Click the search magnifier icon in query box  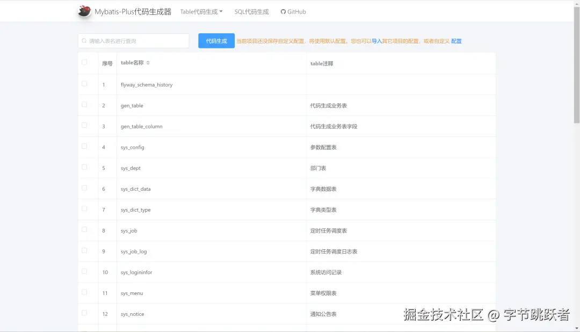84,40
